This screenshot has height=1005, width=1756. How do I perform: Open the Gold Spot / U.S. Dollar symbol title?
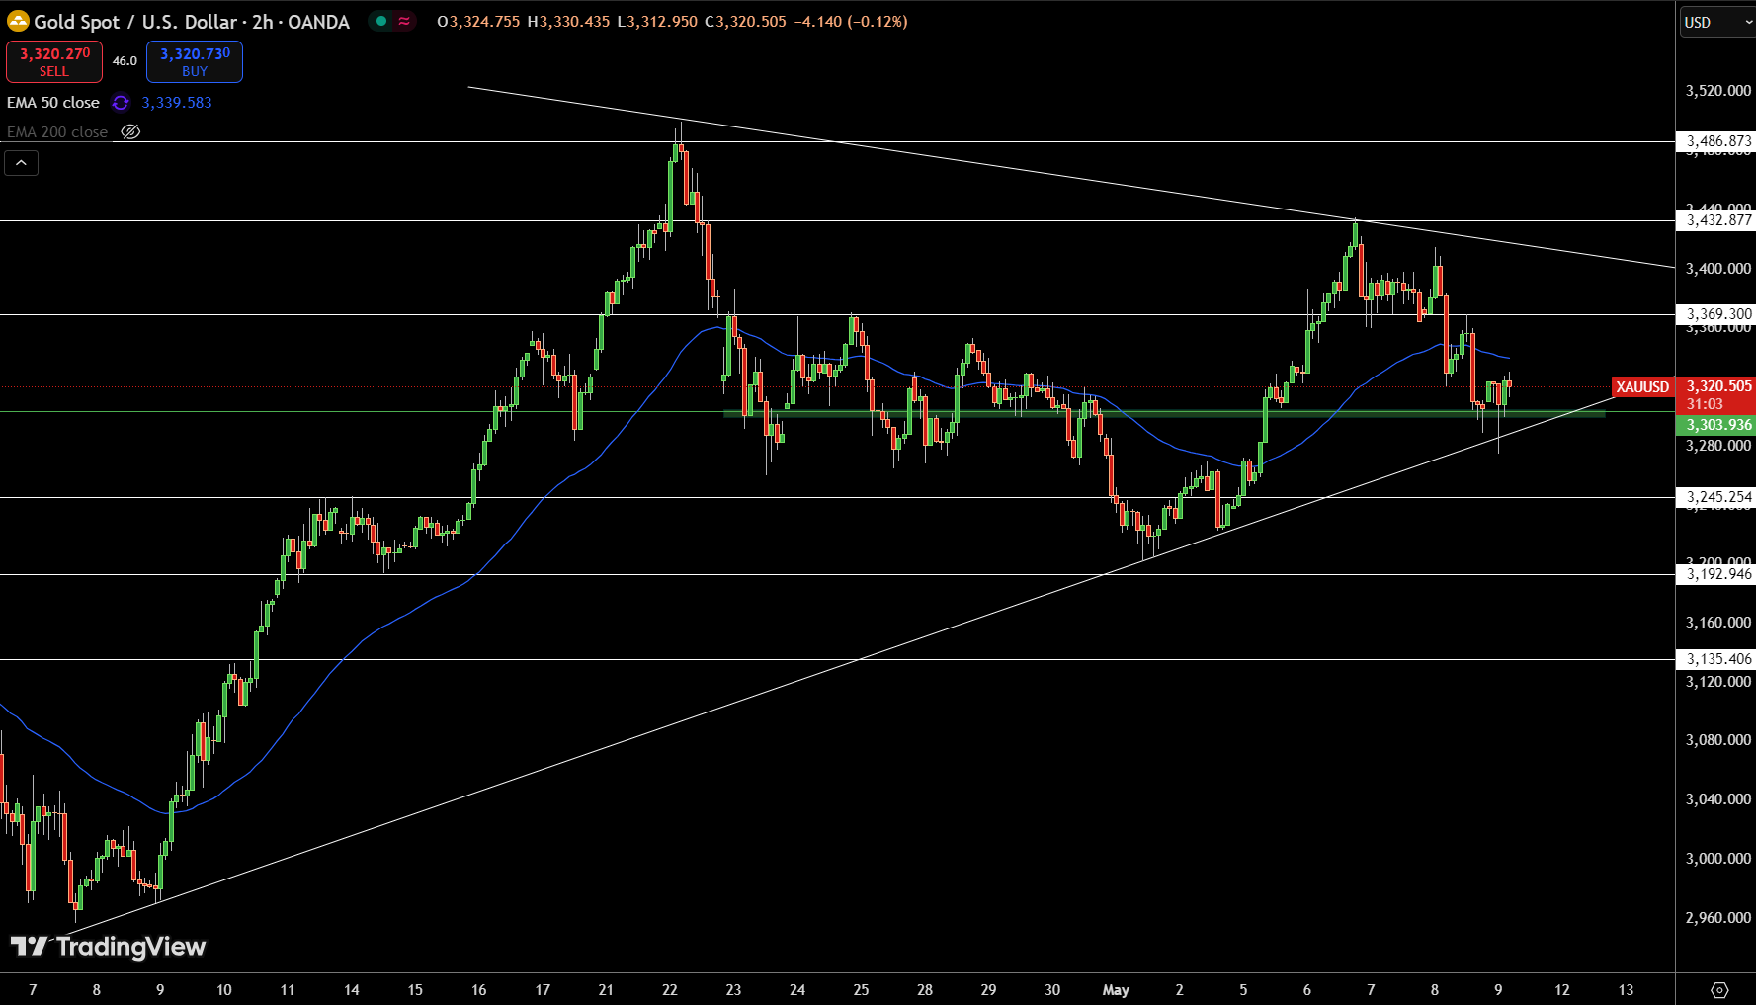pyautogui.click(x=192, y=21)
